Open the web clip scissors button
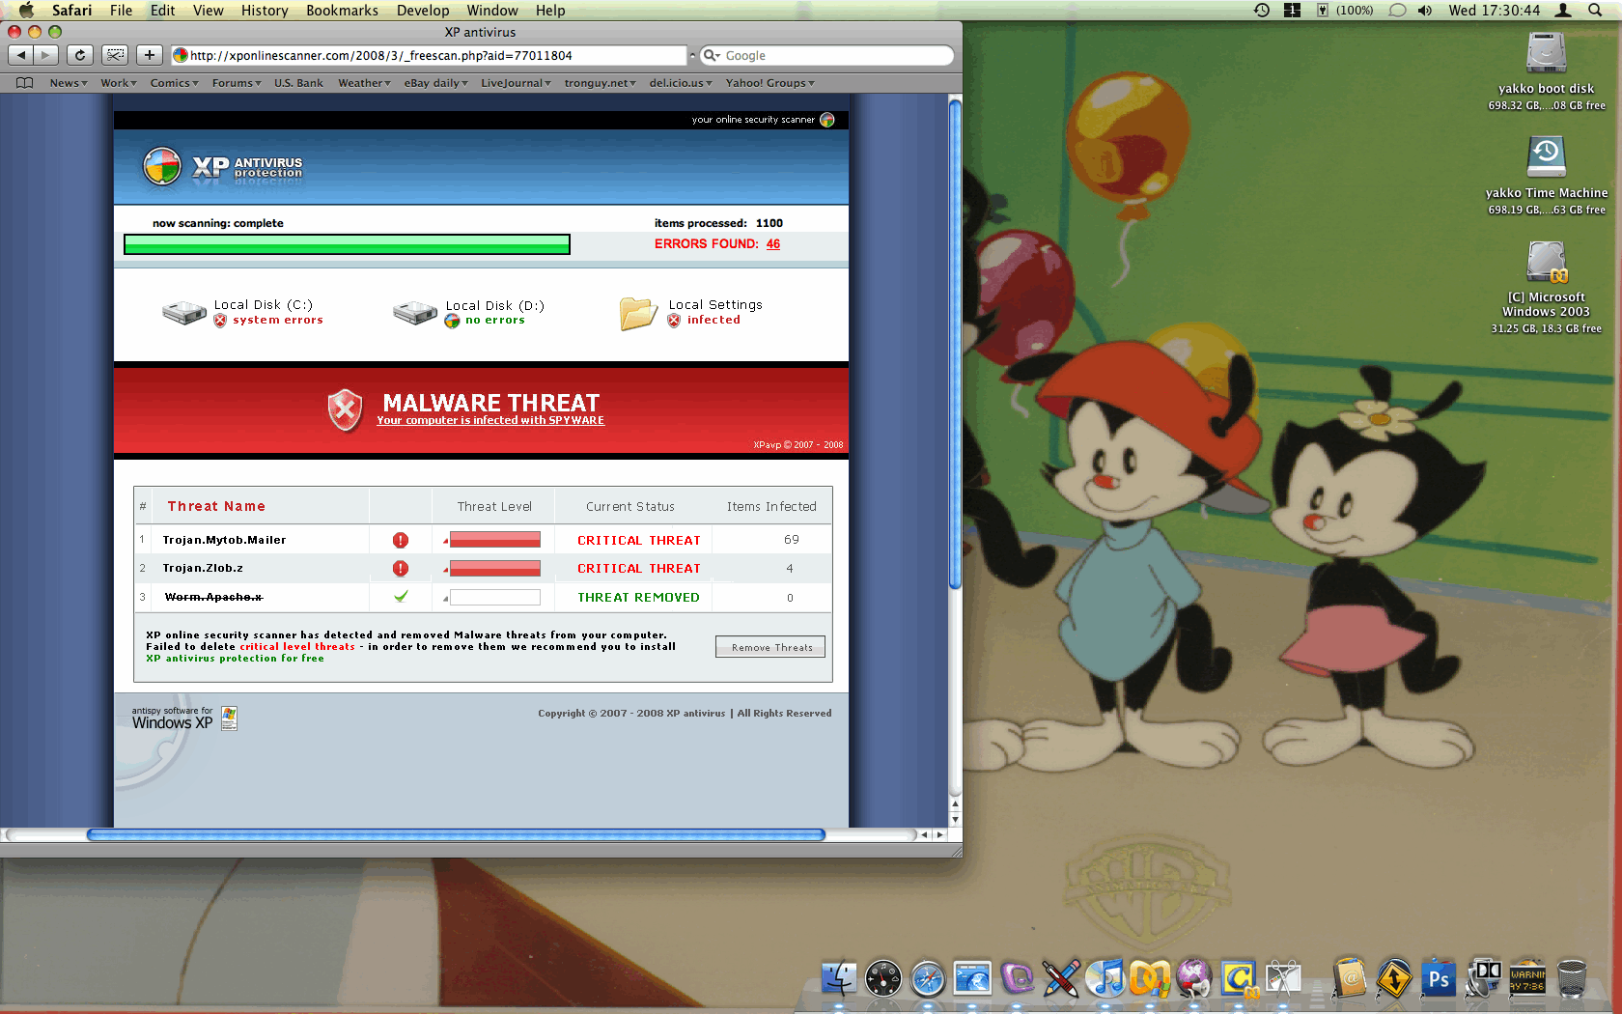This screenshot has width=1622, height=1014. pos(115,55)
